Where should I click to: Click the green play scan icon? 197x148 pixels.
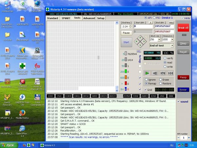click(147, 73)
